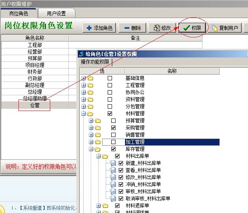Toggle the 冲销_材料出库单 checkbox

[x=121, y=185]
